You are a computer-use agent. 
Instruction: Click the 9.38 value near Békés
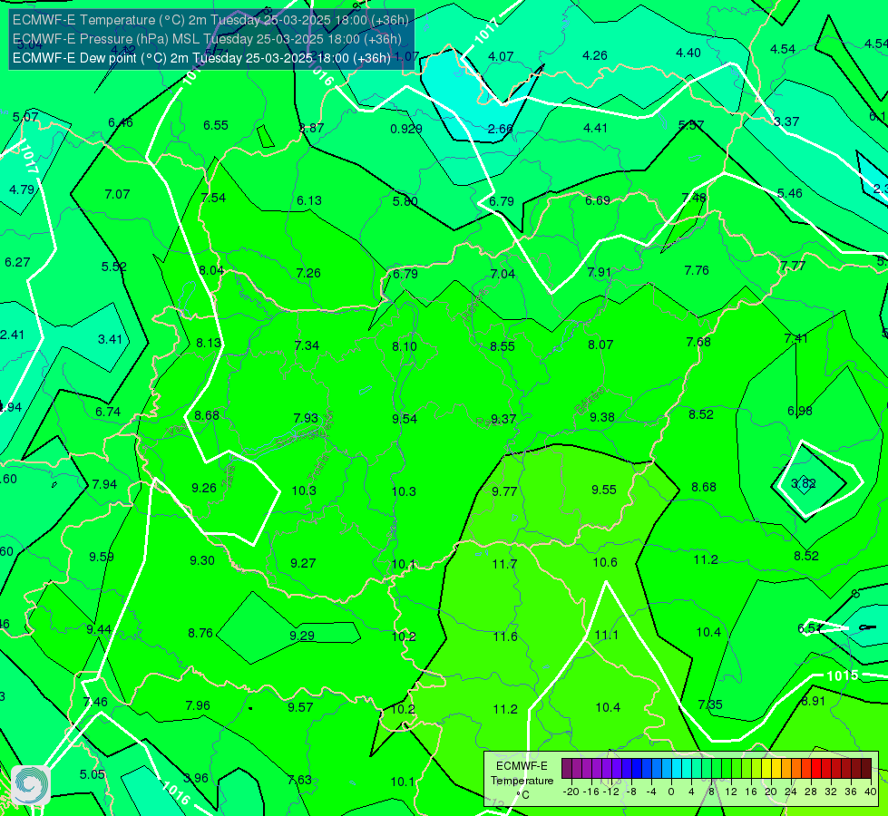click(601, 417)
